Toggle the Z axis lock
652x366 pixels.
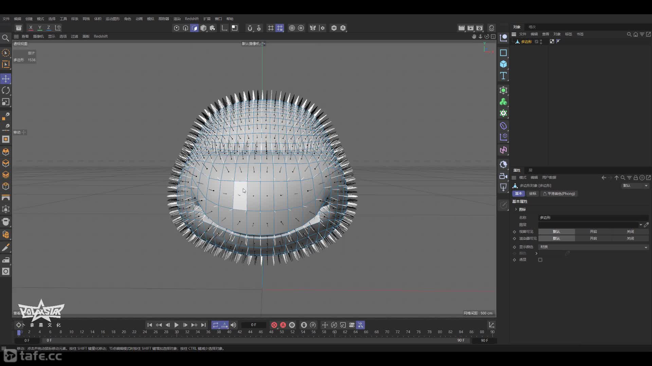(49, 28)
